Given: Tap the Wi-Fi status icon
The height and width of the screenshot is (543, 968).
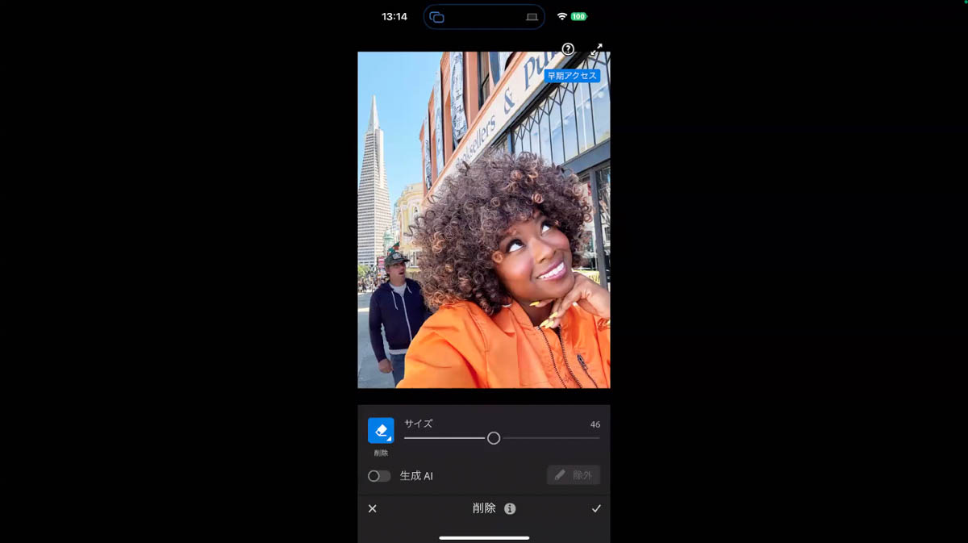Looking at the screenshot, I should pos(562,16).
